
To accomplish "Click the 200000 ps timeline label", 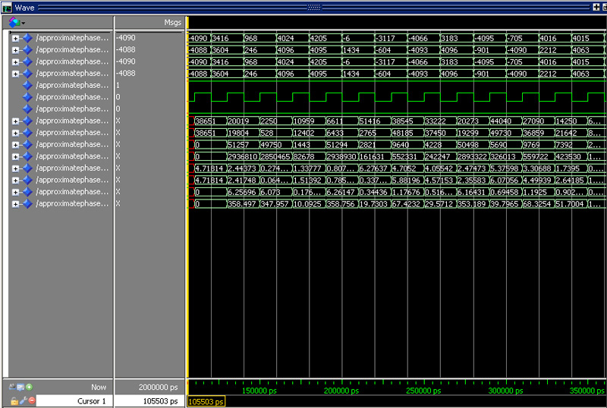I will pos(341,391).
